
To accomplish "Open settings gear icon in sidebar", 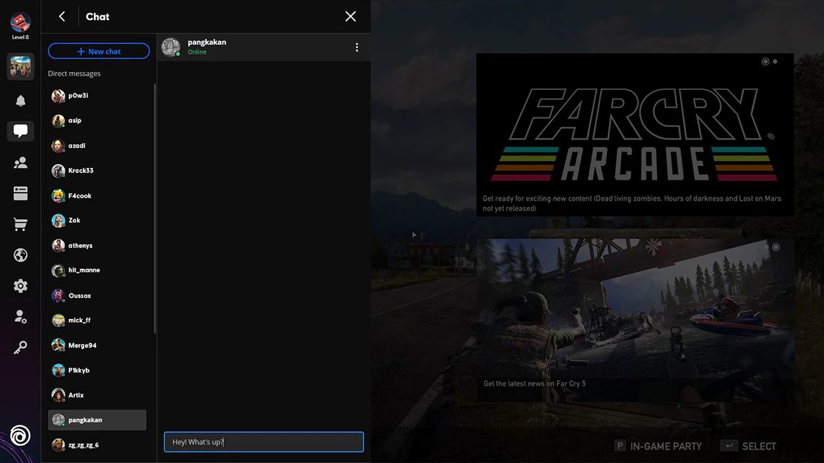I will click(21, 286).
